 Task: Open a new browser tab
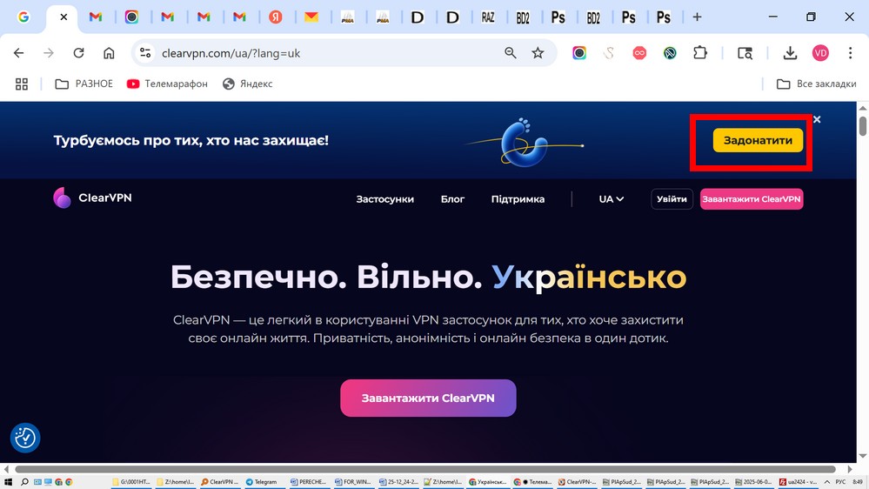click(x=697, y=17)
